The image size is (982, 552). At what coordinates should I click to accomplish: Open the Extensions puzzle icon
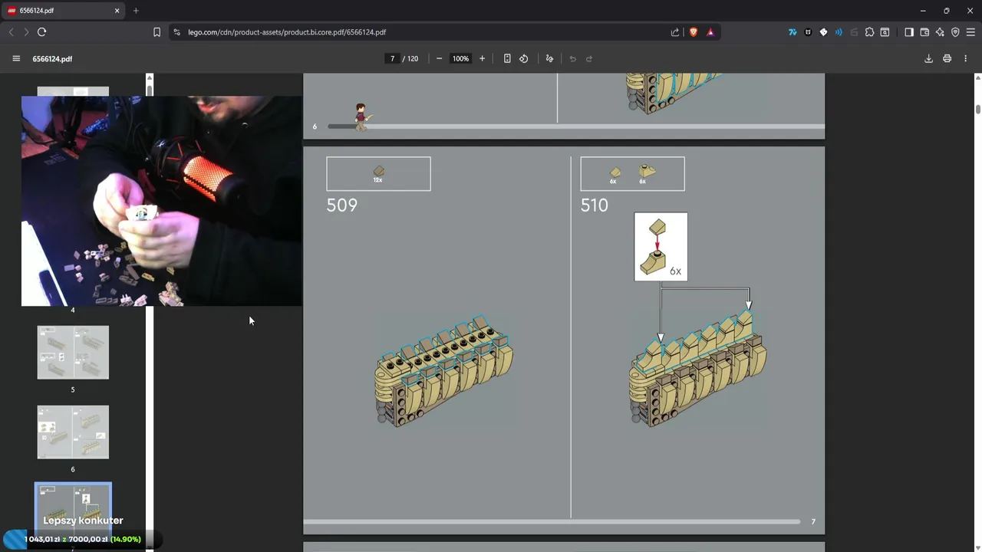click(869, 32)
